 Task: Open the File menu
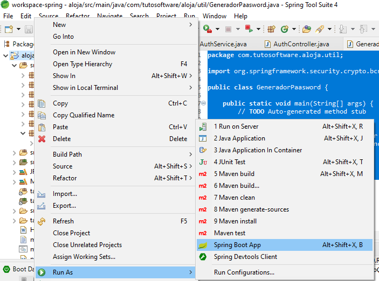(x=8, y=16)
